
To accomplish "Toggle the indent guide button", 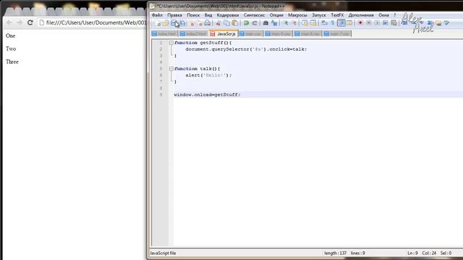I will click(341, 22).
